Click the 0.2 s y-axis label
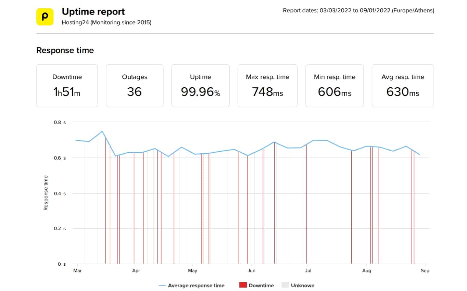This screenshot has height=291, width=467. pyautogui.click(x=60, y=228)
